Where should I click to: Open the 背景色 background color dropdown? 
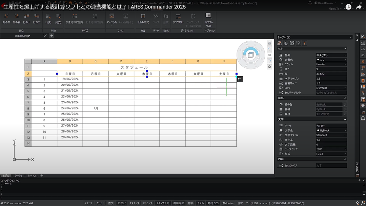pos(331,60)
